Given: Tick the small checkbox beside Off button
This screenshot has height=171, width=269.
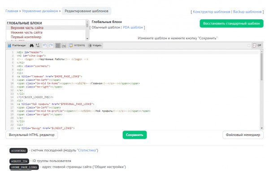Looking at the screenshot, I should click(x=249, y=45).
